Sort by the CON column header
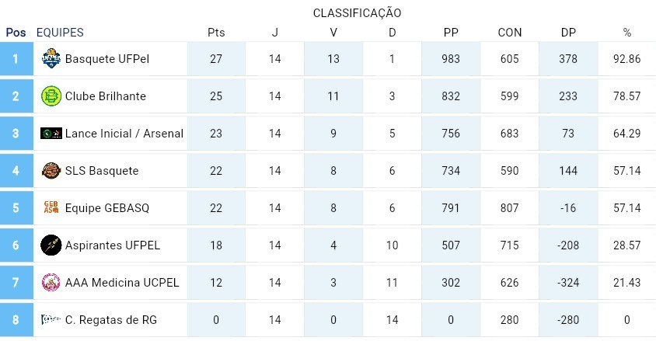 pos(510,33)
